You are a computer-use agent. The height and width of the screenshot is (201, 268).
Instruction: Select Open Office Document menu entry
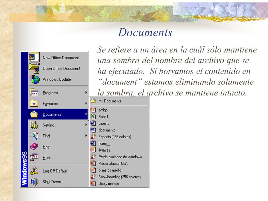pos(58,68)
